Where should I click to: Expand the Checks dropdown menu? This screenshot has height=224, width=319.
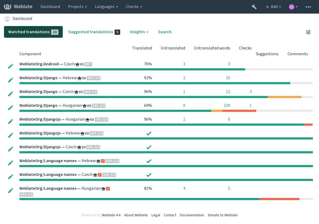[x=134, y=7]
